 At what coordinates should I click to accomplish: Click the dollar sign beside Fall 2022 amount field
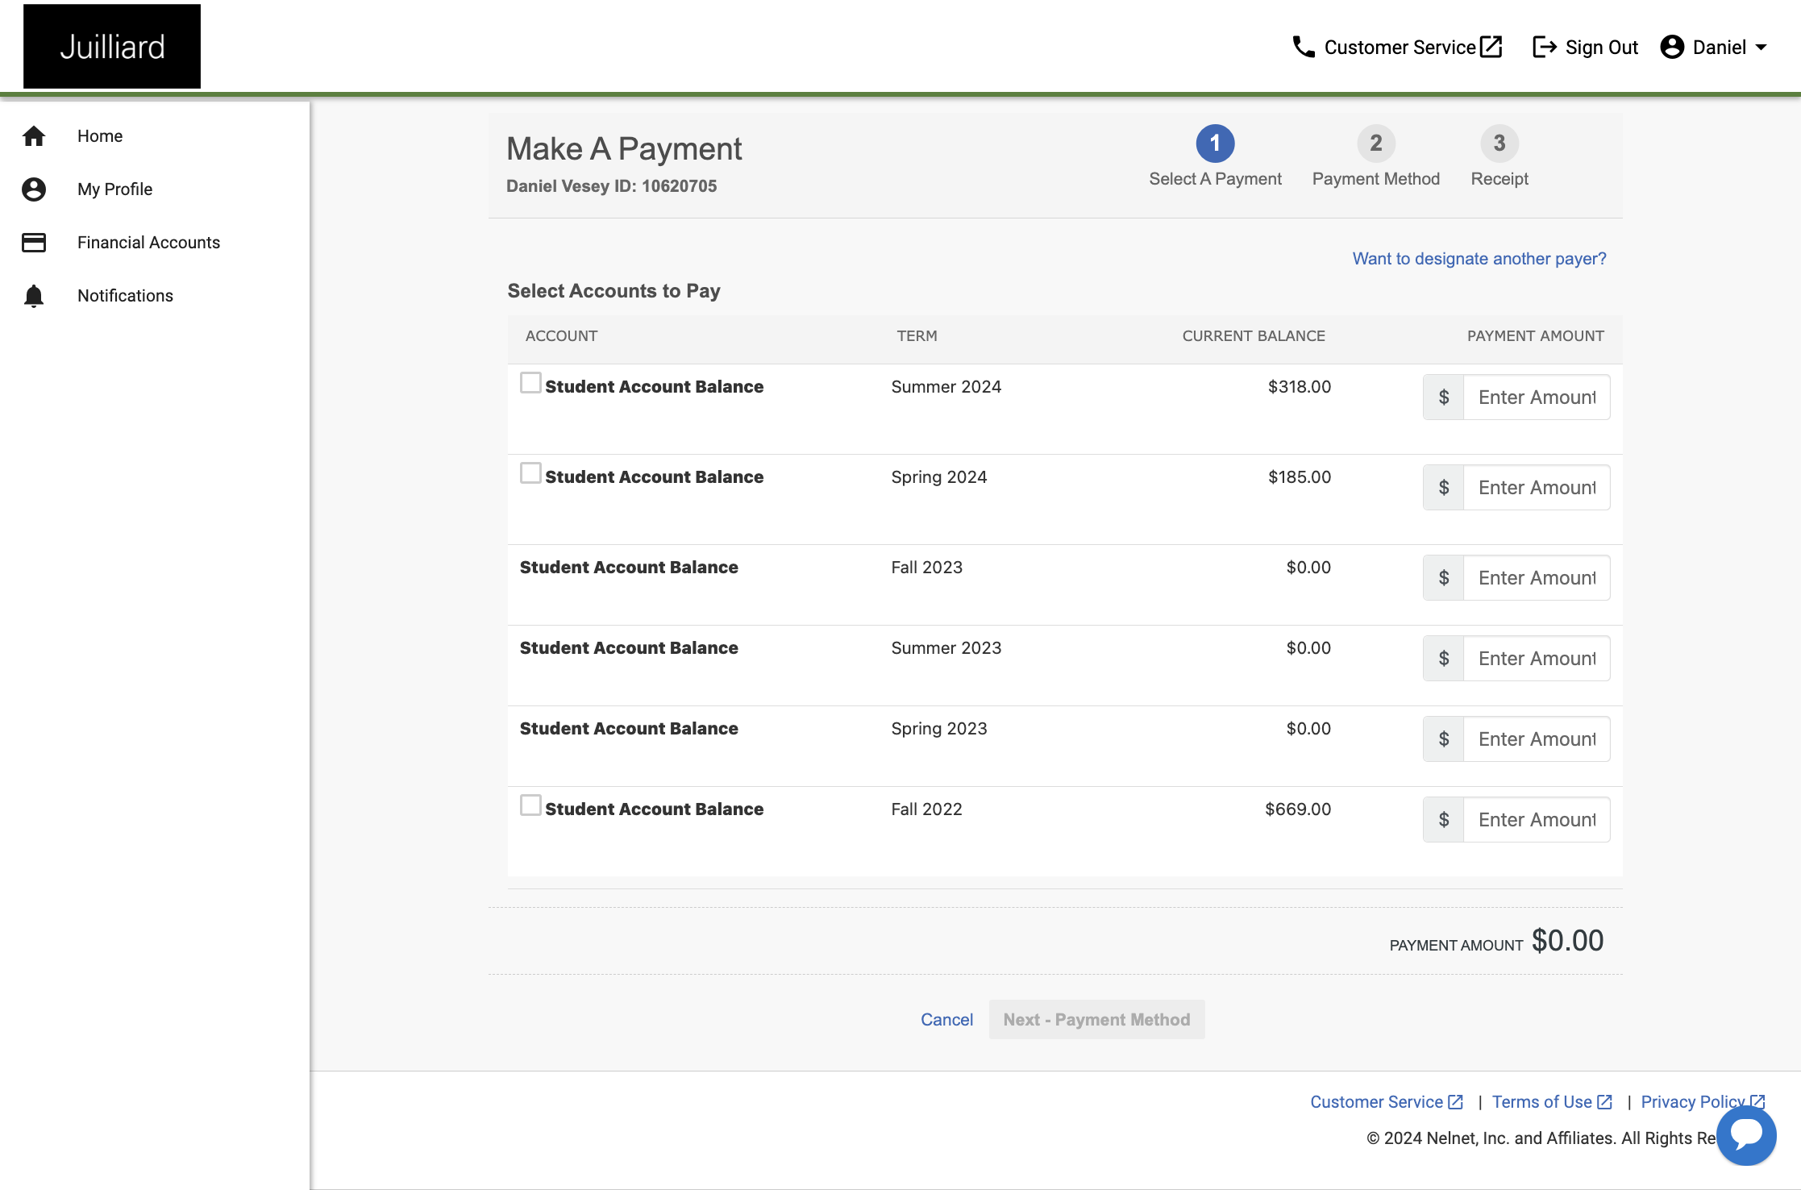(1444, 820)
